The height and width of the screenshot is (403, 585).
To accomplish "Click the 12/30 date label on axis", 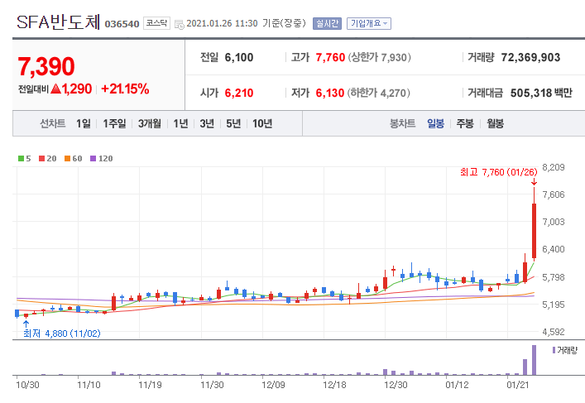I will [396, 385].
